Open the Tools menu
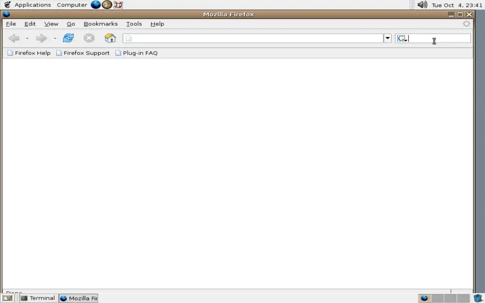Viewport: 485px width, 303px height. 134,23
